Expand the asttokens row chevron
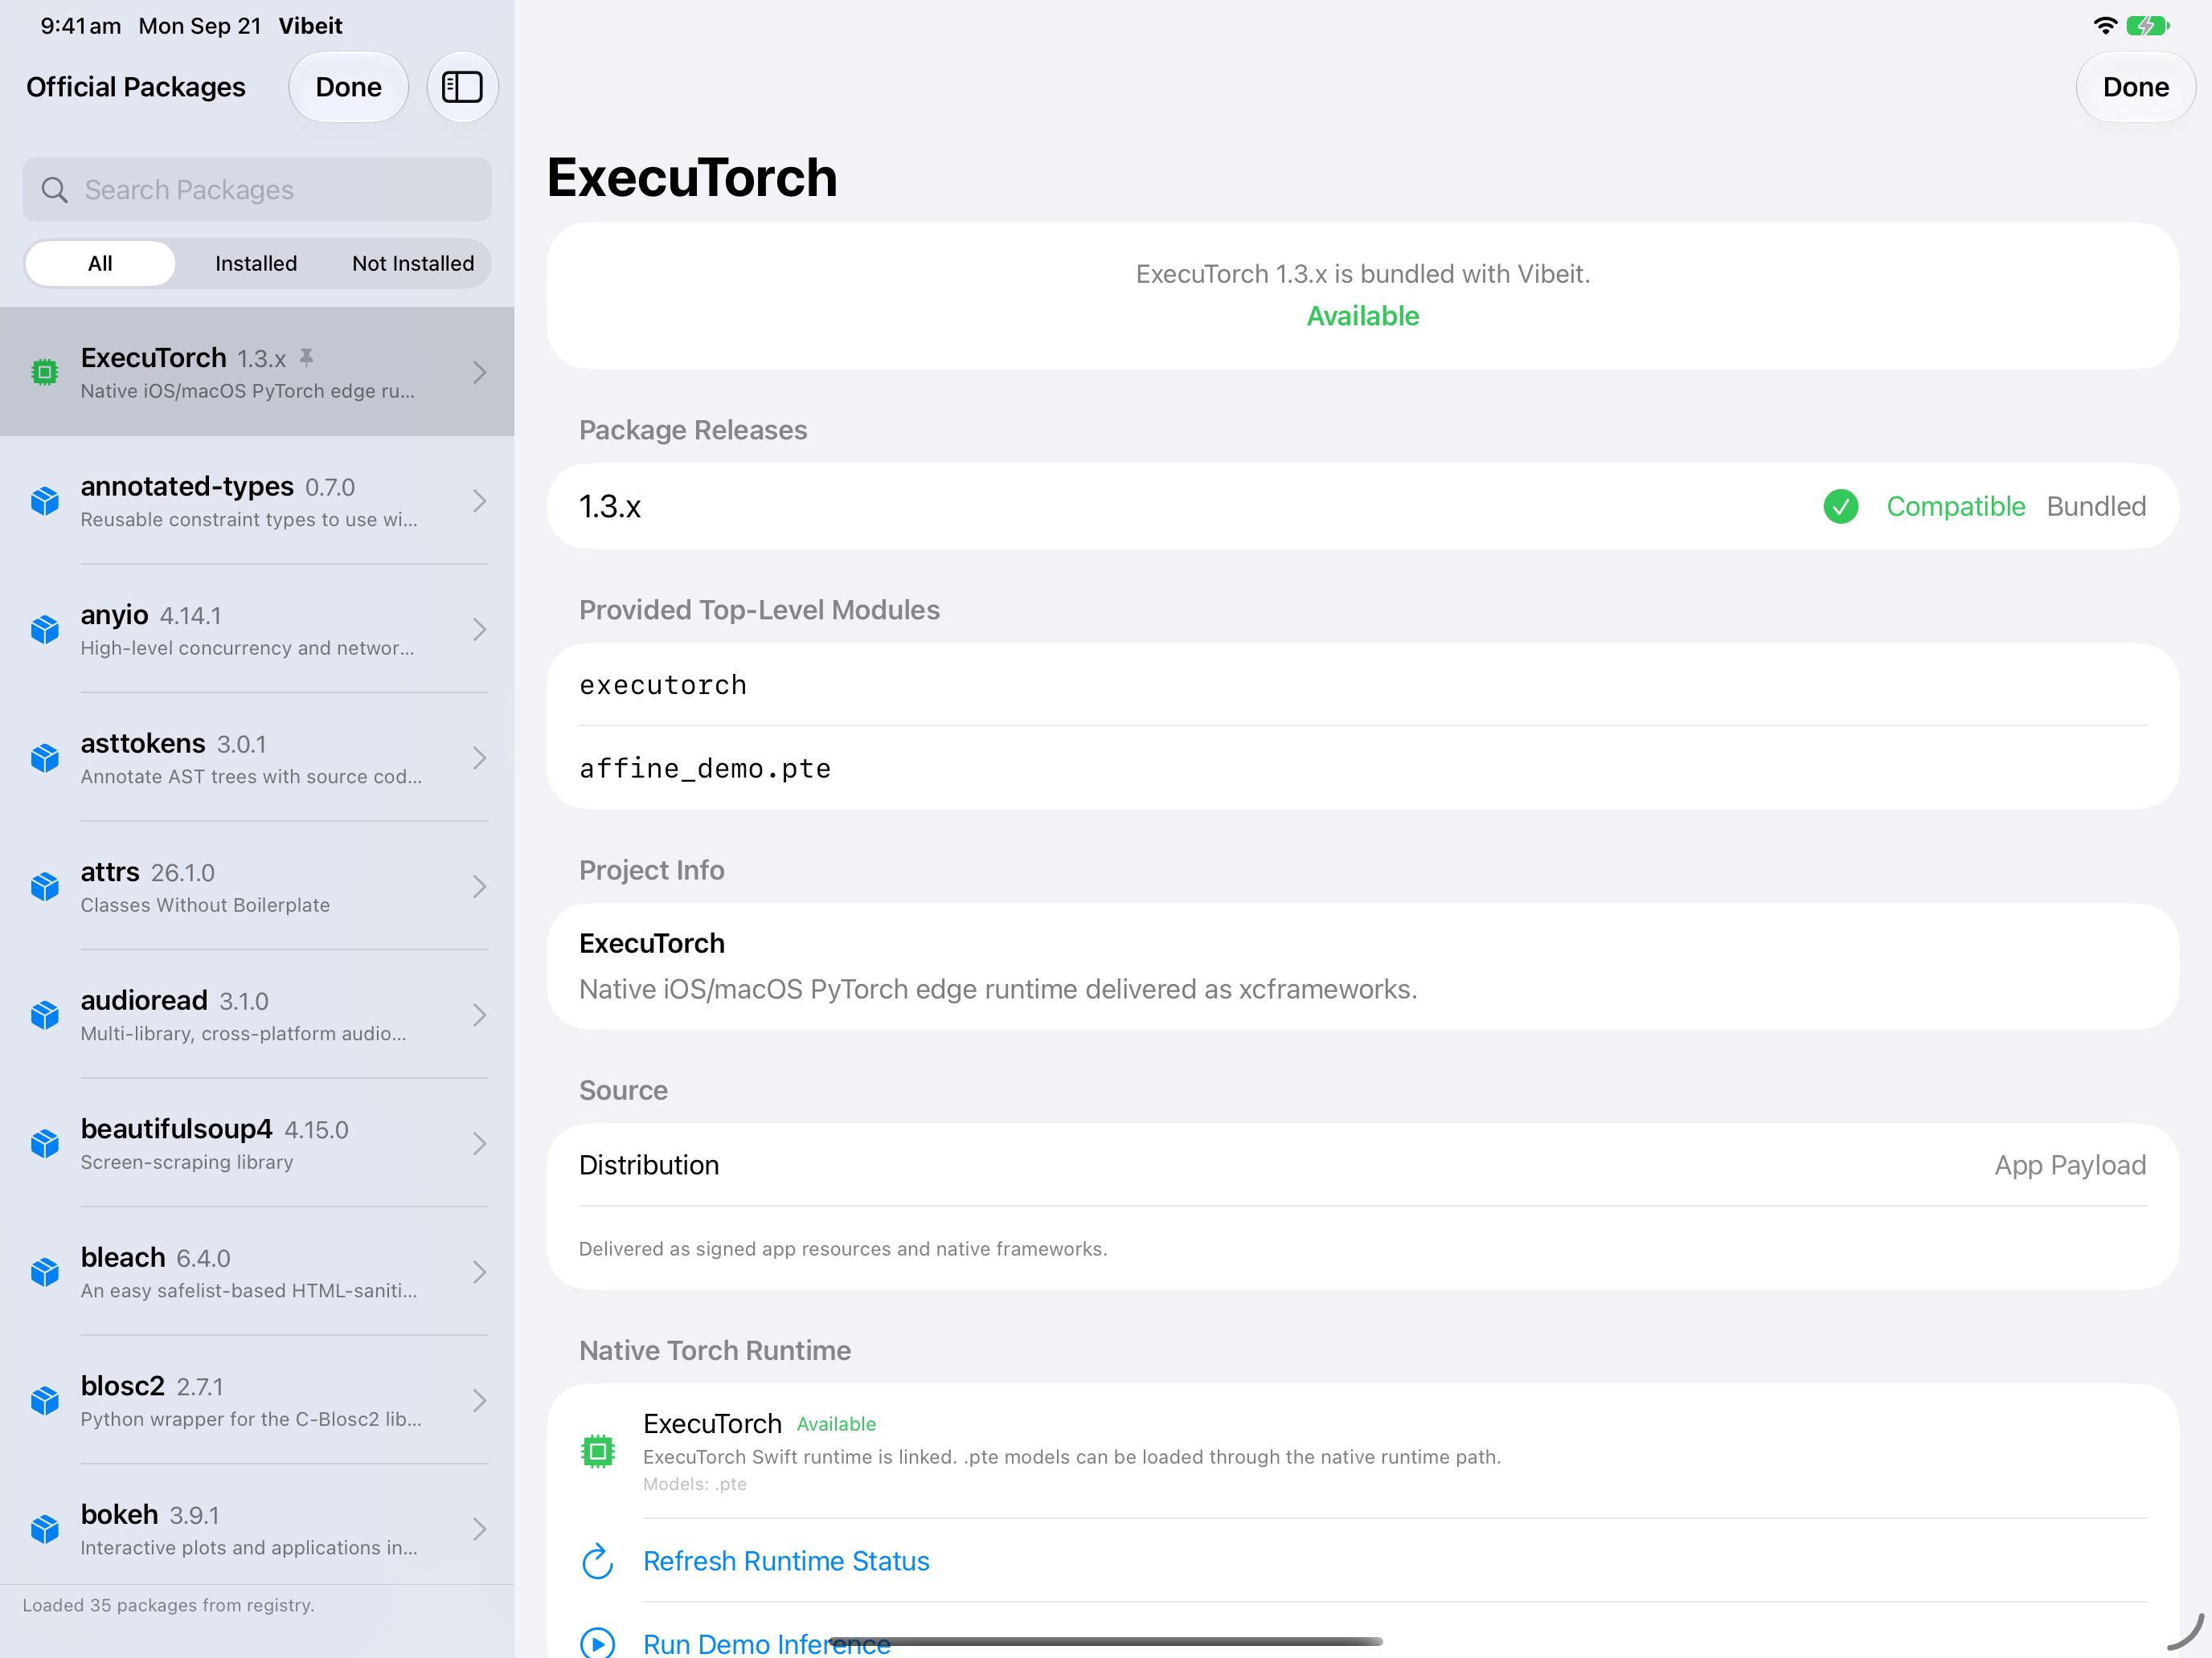 coord(480,758)
